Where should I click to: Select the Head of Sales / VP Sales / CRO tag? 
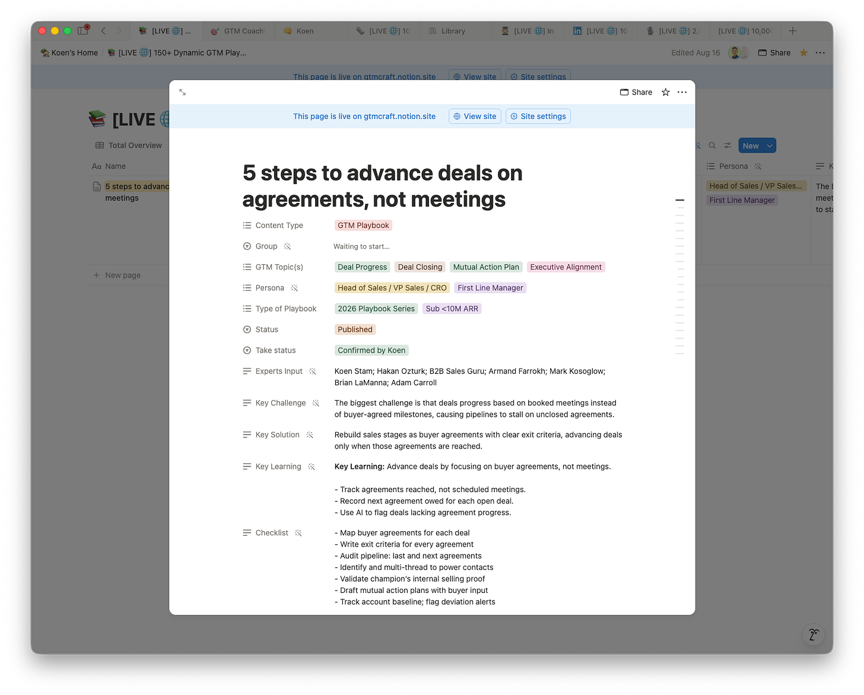point(392,288)
